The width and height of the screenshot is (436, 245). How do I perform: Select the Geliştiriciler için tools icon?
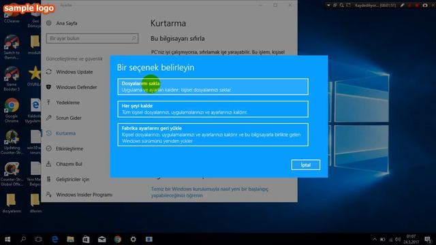[x=49, y=179]
